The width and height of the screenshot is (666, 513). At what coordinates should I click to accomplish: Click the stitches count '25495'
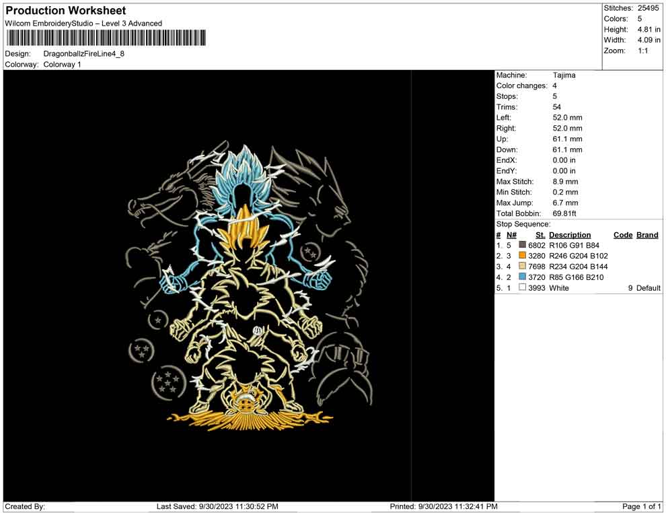click(x=648, y=8)
